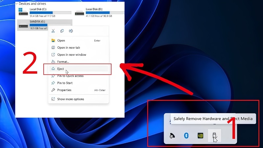This screenshot has height=148, width=263.
Task: Click the Rename icon in context menu
Action: click(x=71, y=31)
